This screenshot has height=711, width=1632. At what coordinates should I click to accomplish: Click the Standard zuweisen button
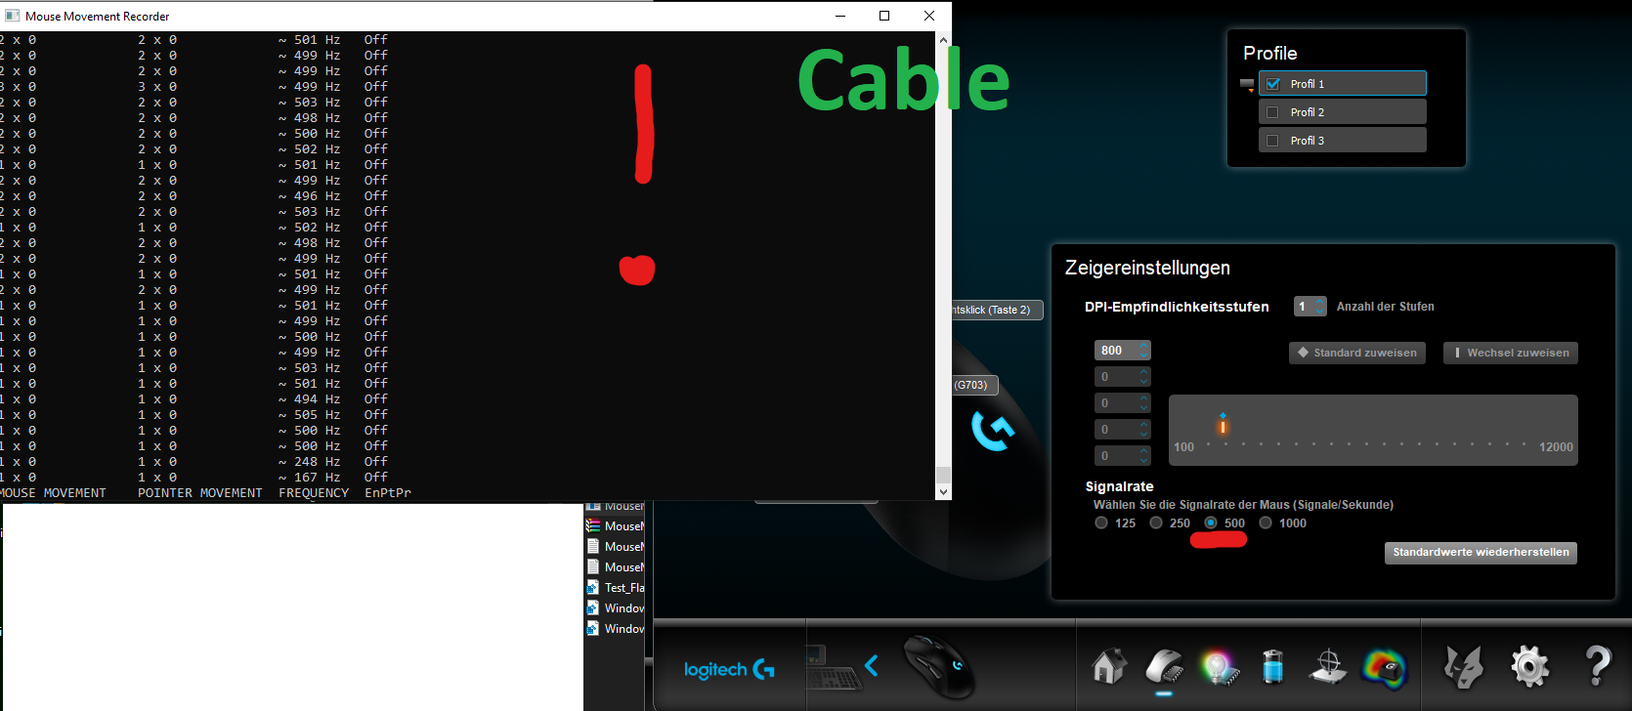[x=1357, y=353]
